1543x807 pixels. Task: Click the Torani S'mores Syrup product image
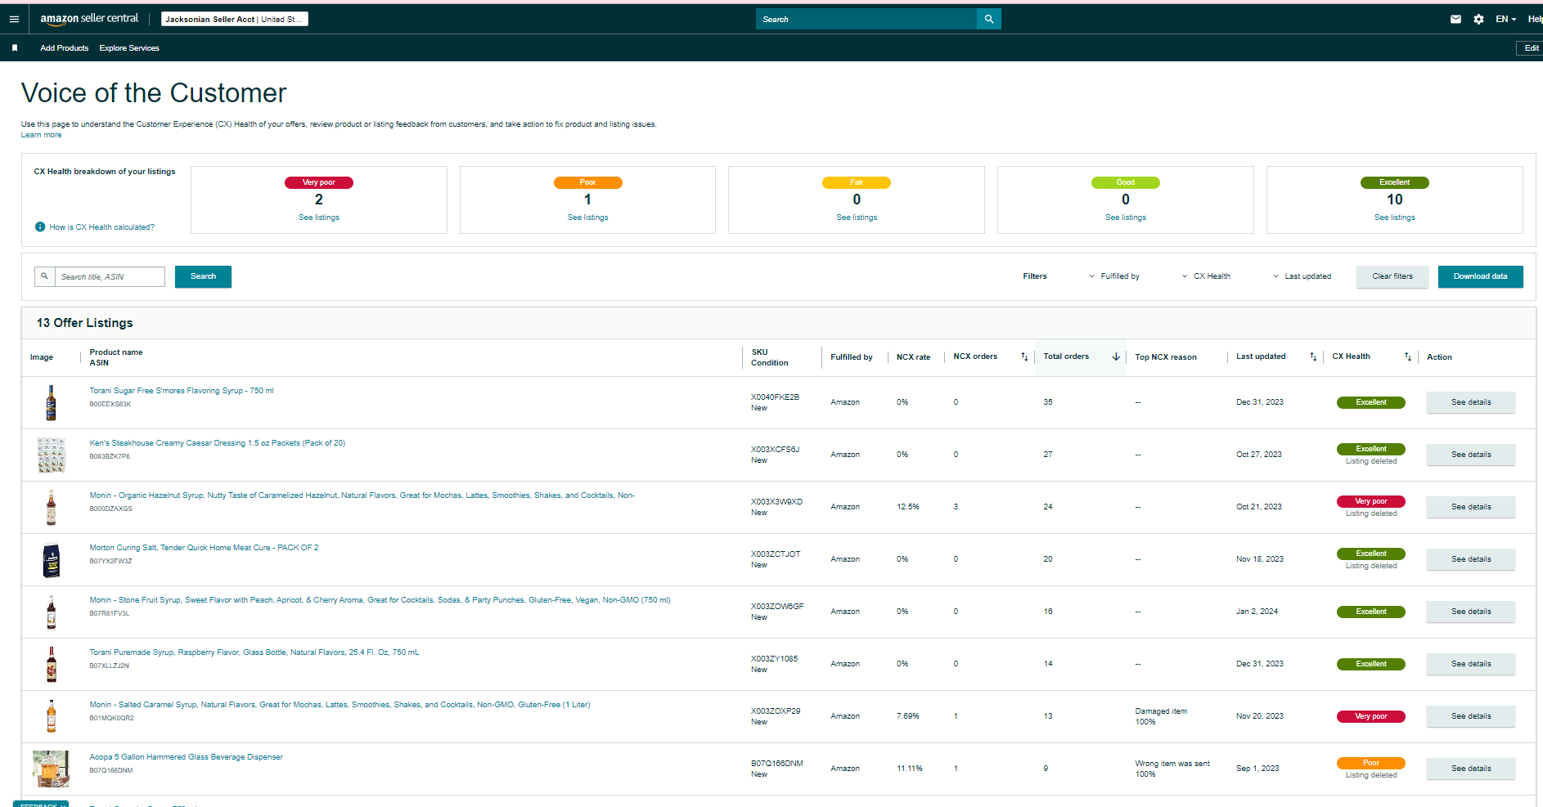(52, 402)
